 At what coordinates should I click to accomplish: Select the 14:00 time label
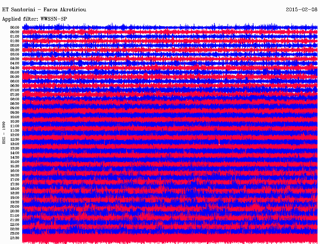tap(15, 153)
